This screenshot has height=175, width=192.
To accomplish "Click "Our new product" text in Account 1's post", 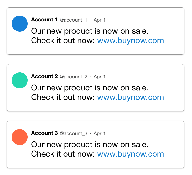I will [x=90, y=31].
